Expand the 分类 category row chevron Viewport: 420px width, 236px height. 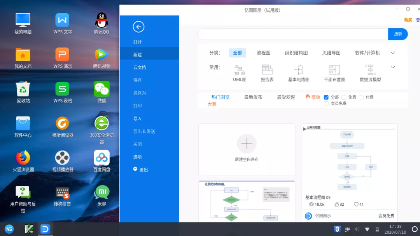(393, 53)
